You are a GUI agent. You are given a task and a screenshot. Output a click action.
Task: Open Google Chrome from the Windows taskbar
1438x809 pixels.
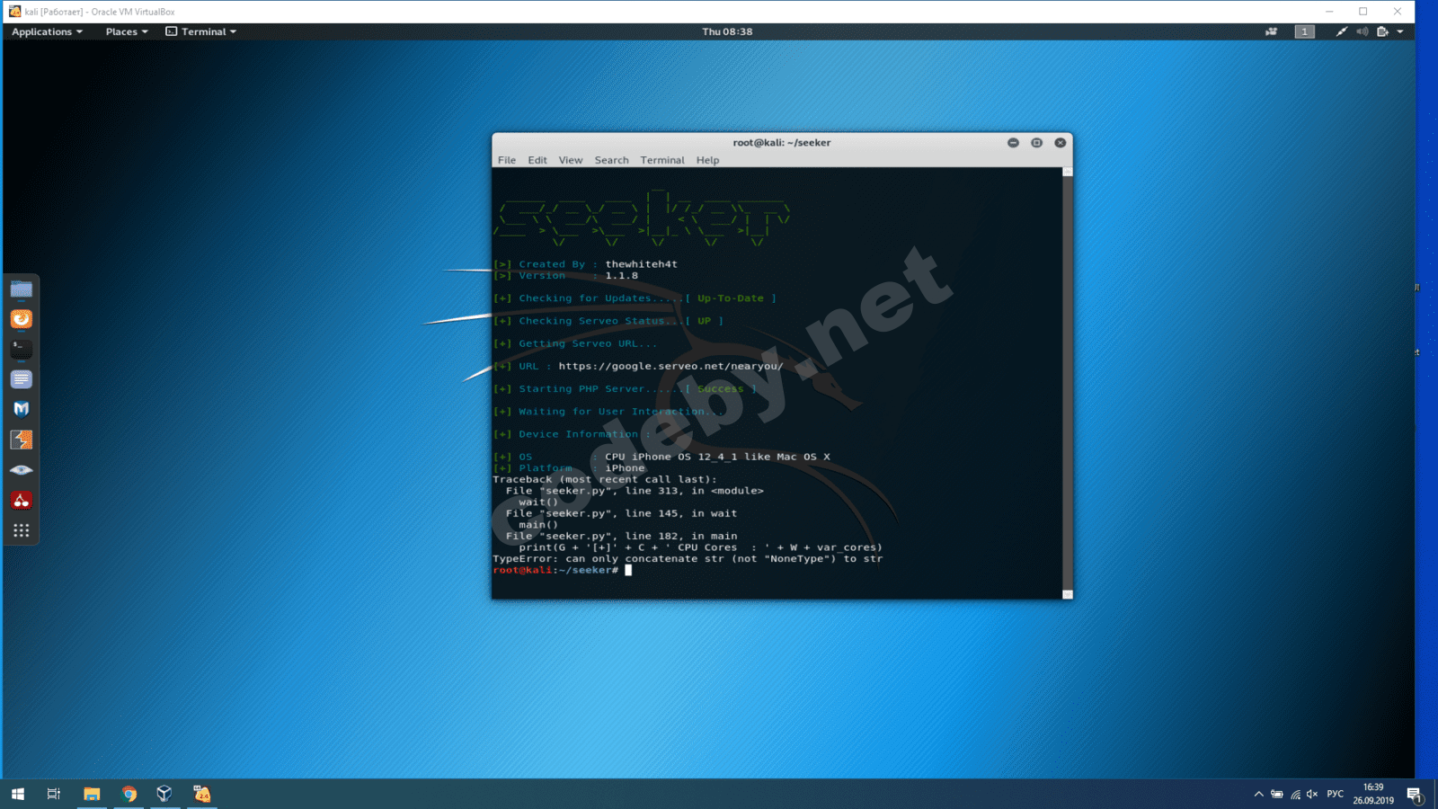pos(129,794)
